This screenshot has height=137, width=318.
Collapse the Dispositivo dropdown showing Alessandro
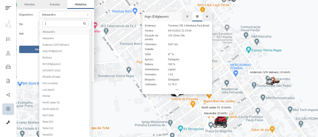point(65,15)
